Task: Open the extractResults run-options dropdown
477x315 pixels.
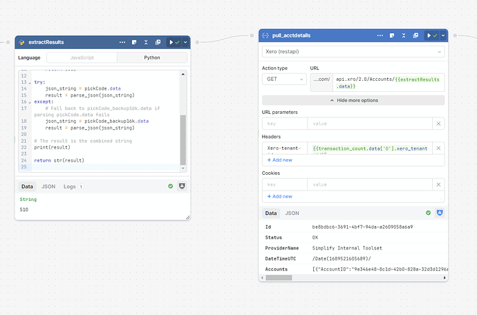Action: point(185,42)
